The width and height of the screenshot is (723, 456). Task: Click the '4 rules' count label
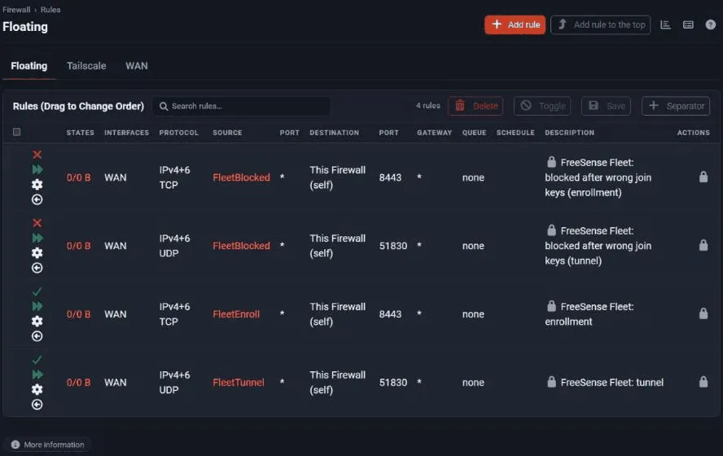pos(428,106)
